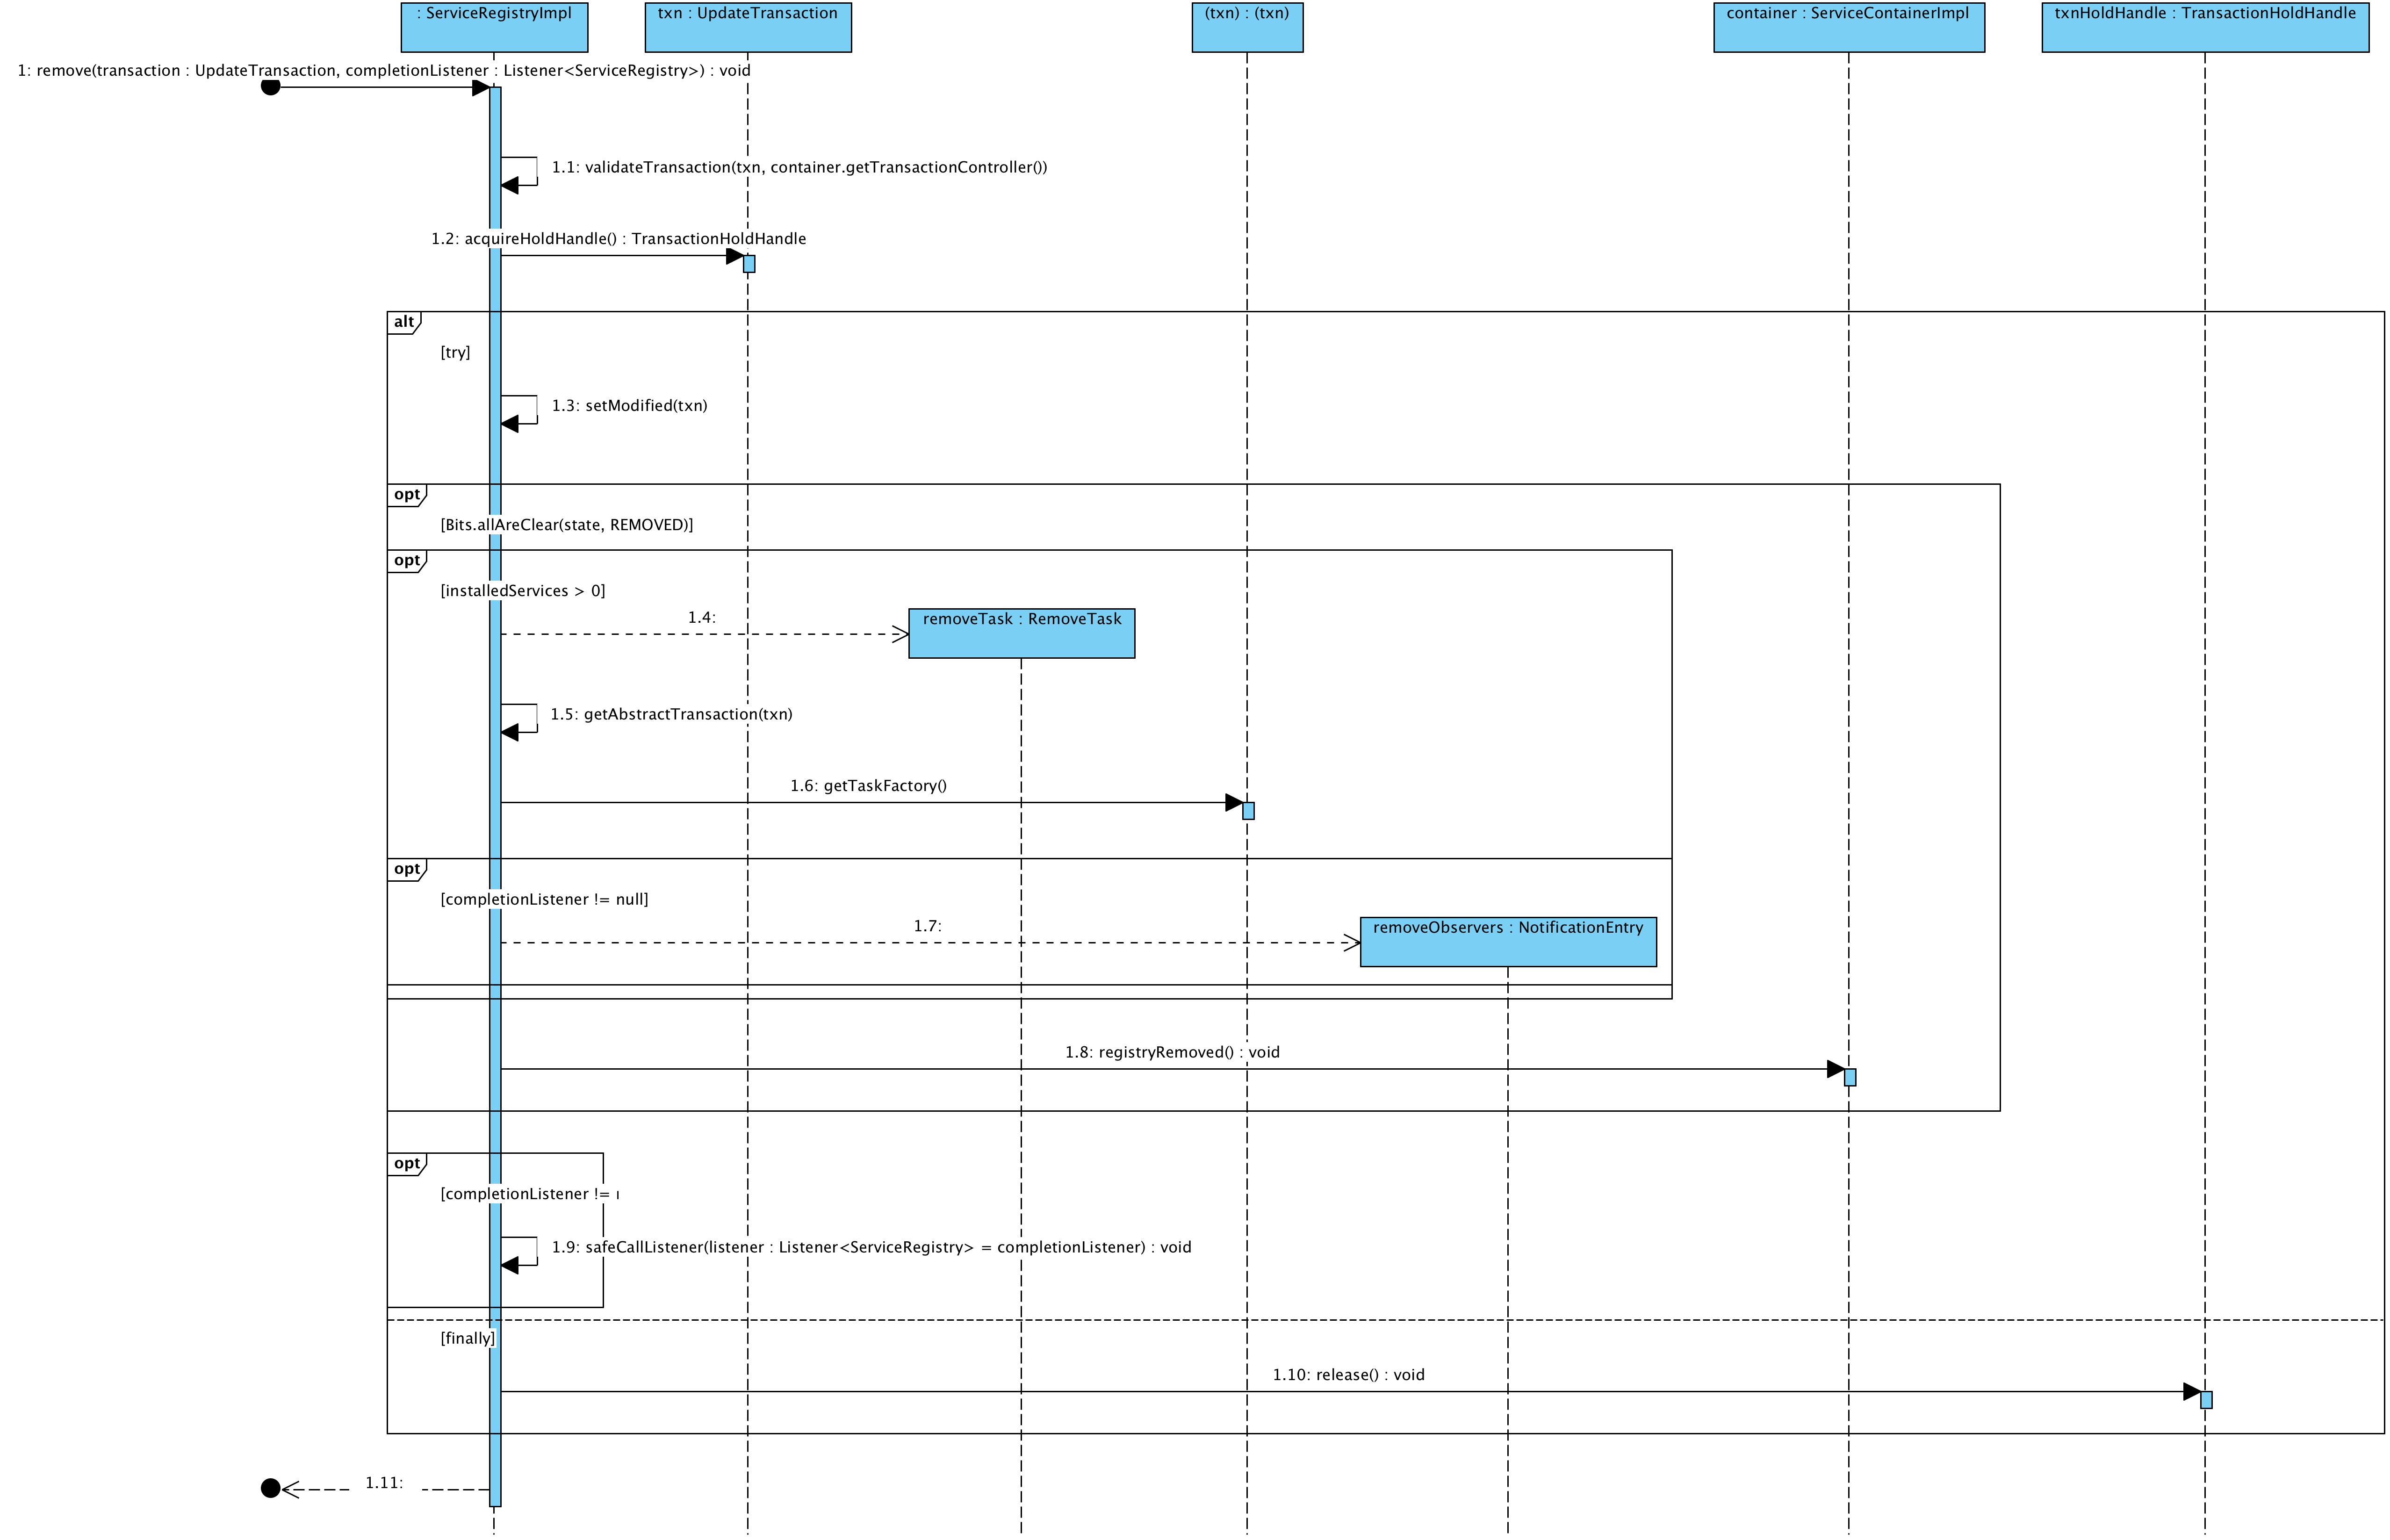The height and width of the screenshot is (1540, 2390).
Task: Click the end dot of return message 1.11
Action: click(x=270, y=1488)
